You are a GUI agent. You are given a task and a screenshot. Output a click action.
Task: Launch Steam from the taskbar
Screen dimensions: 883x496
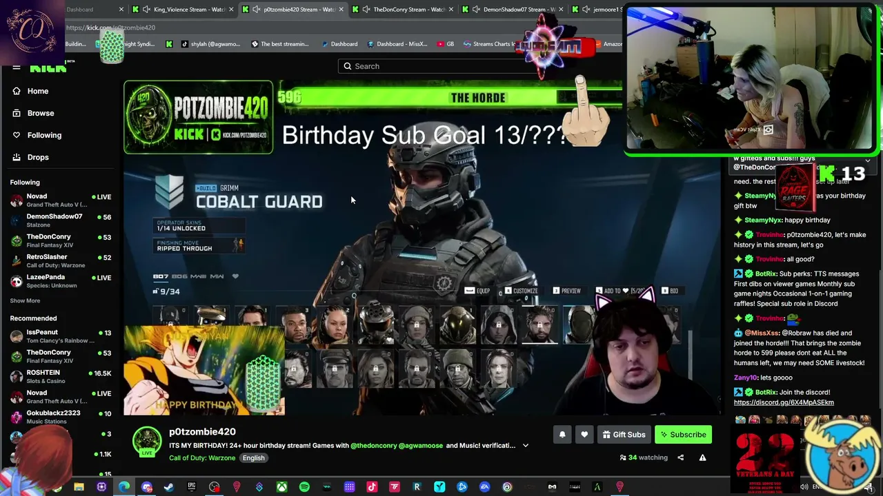(169, 488)
